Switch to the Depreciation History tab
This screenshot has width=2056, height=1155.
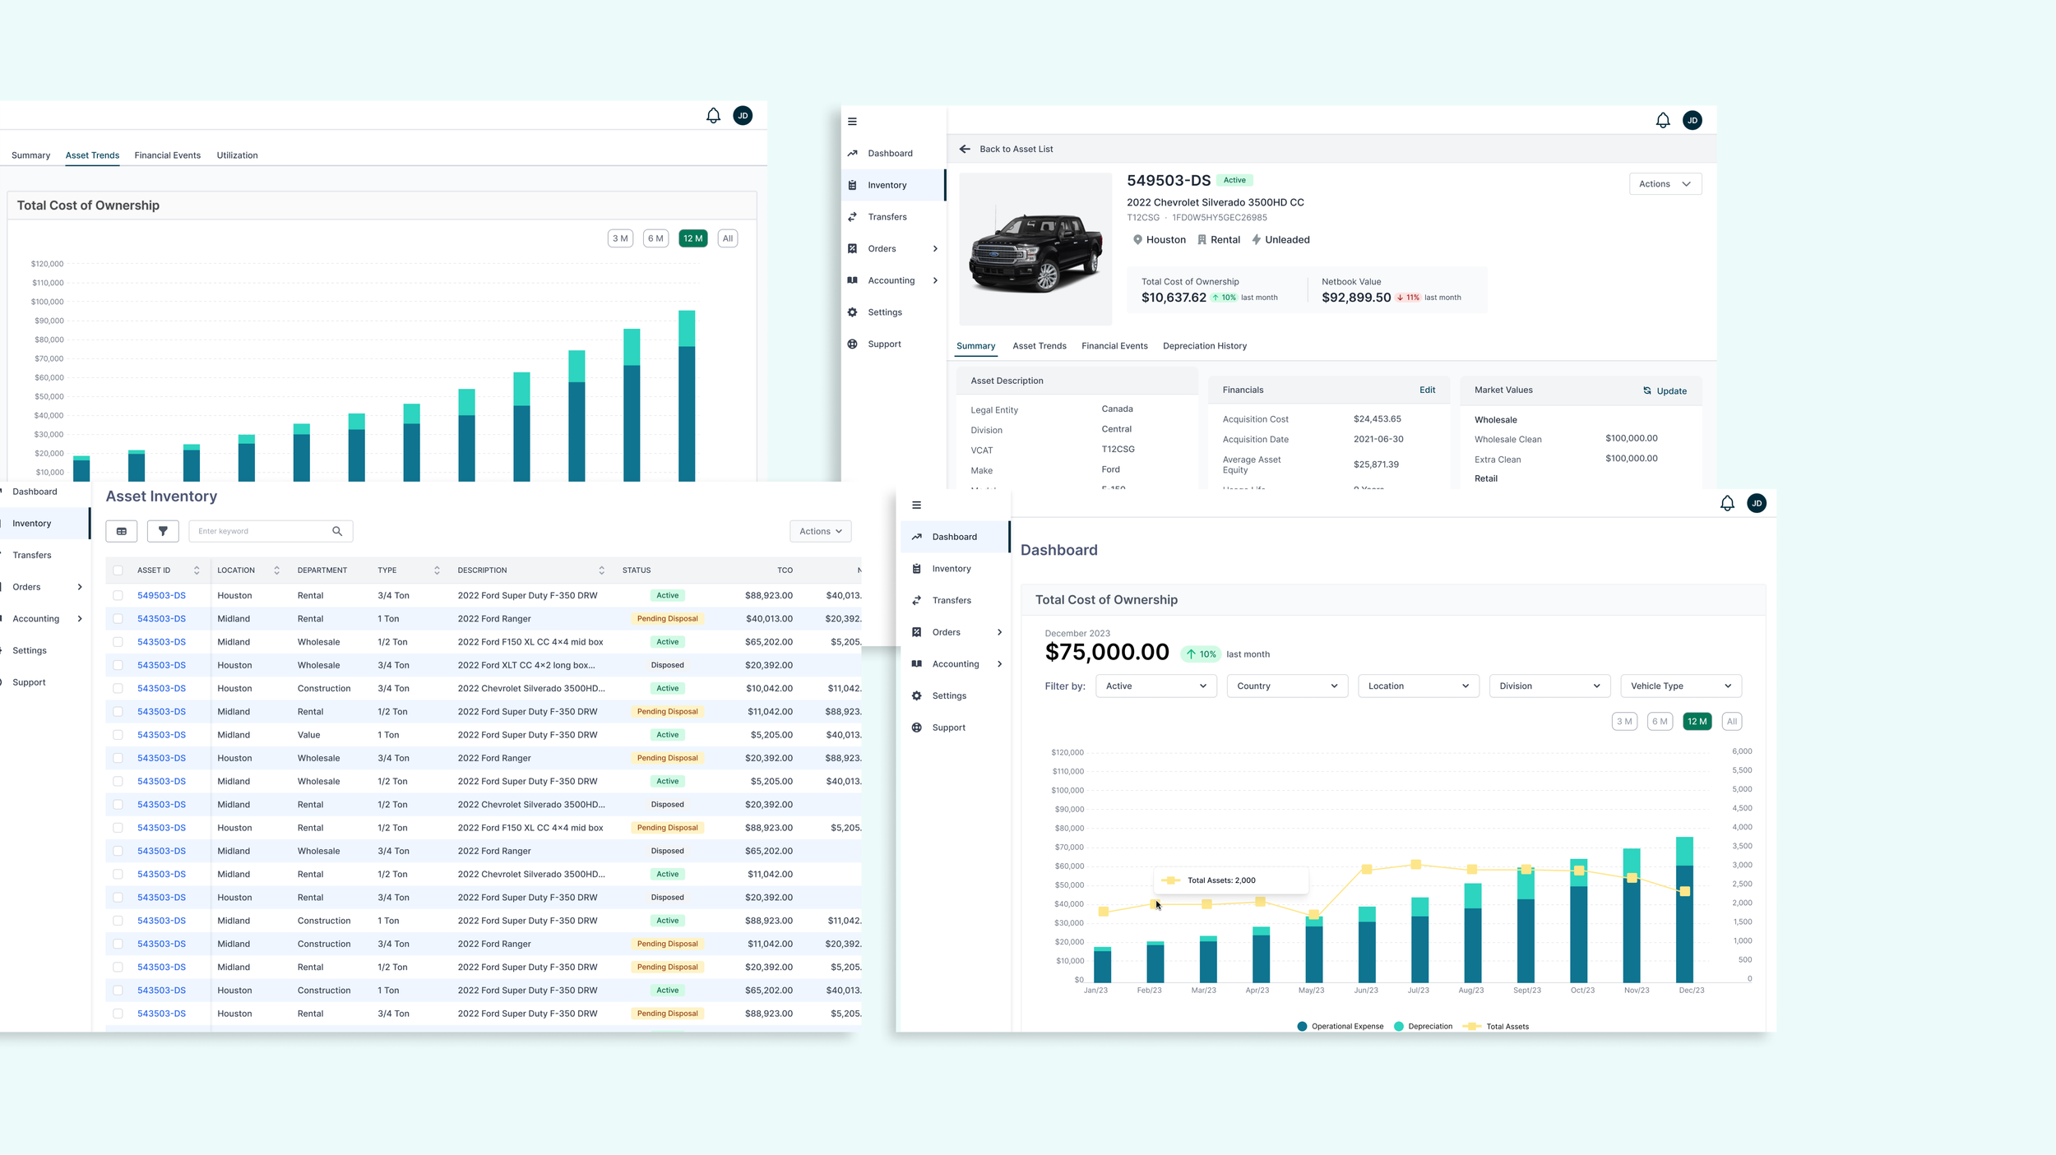(x=1204, y=345)
